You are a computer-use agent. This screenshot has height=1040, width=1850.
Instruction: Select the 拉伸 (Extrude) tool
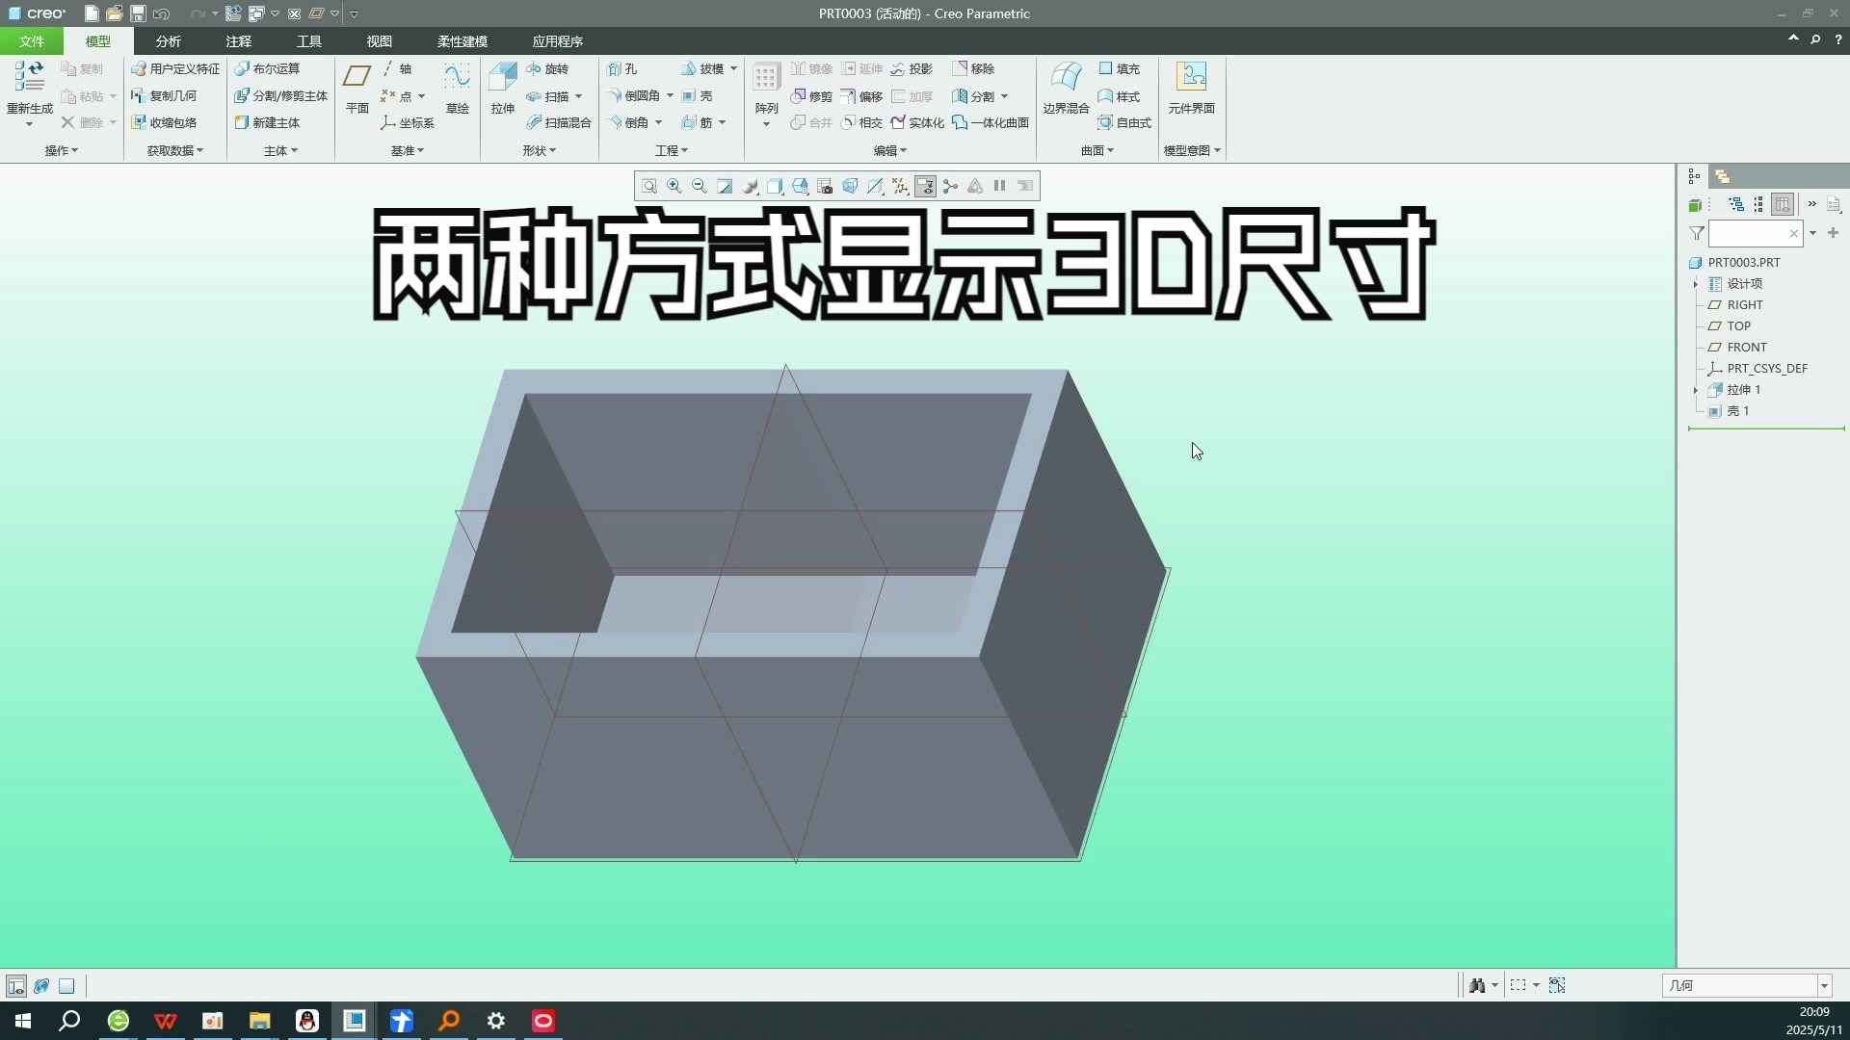[x=501, y=93]
